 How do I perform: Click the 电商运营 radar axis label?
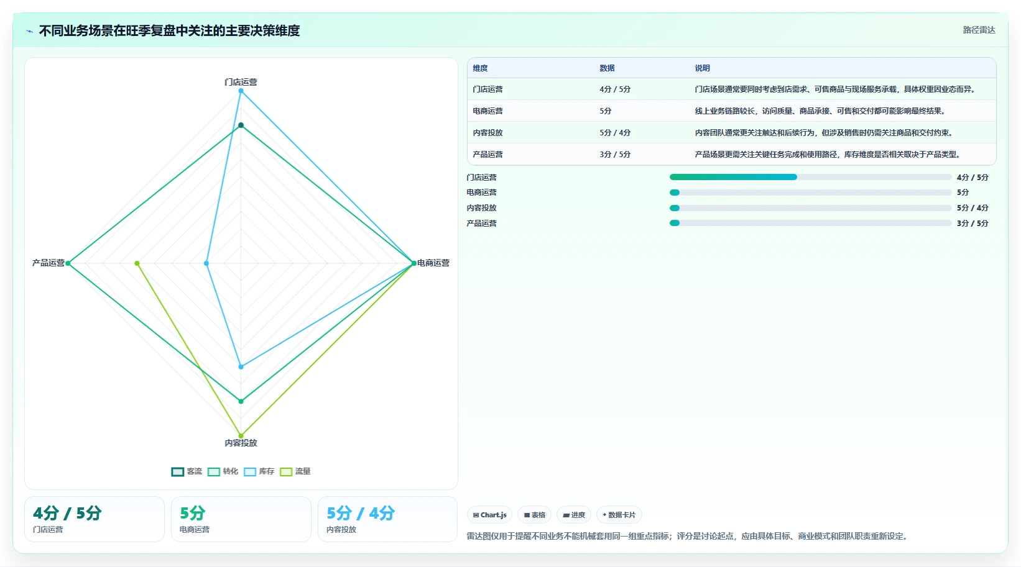coord(433,263)
